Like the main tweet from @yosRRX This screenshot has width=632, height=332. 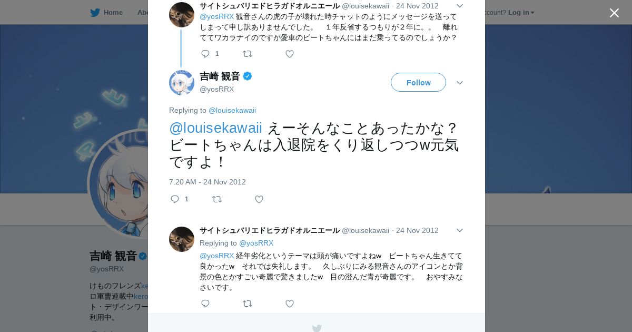click(259, 199)
